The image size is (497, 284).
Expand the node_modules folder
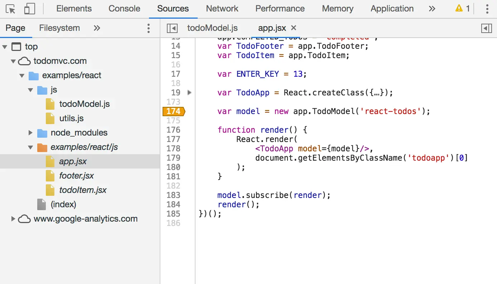point(31,133)
